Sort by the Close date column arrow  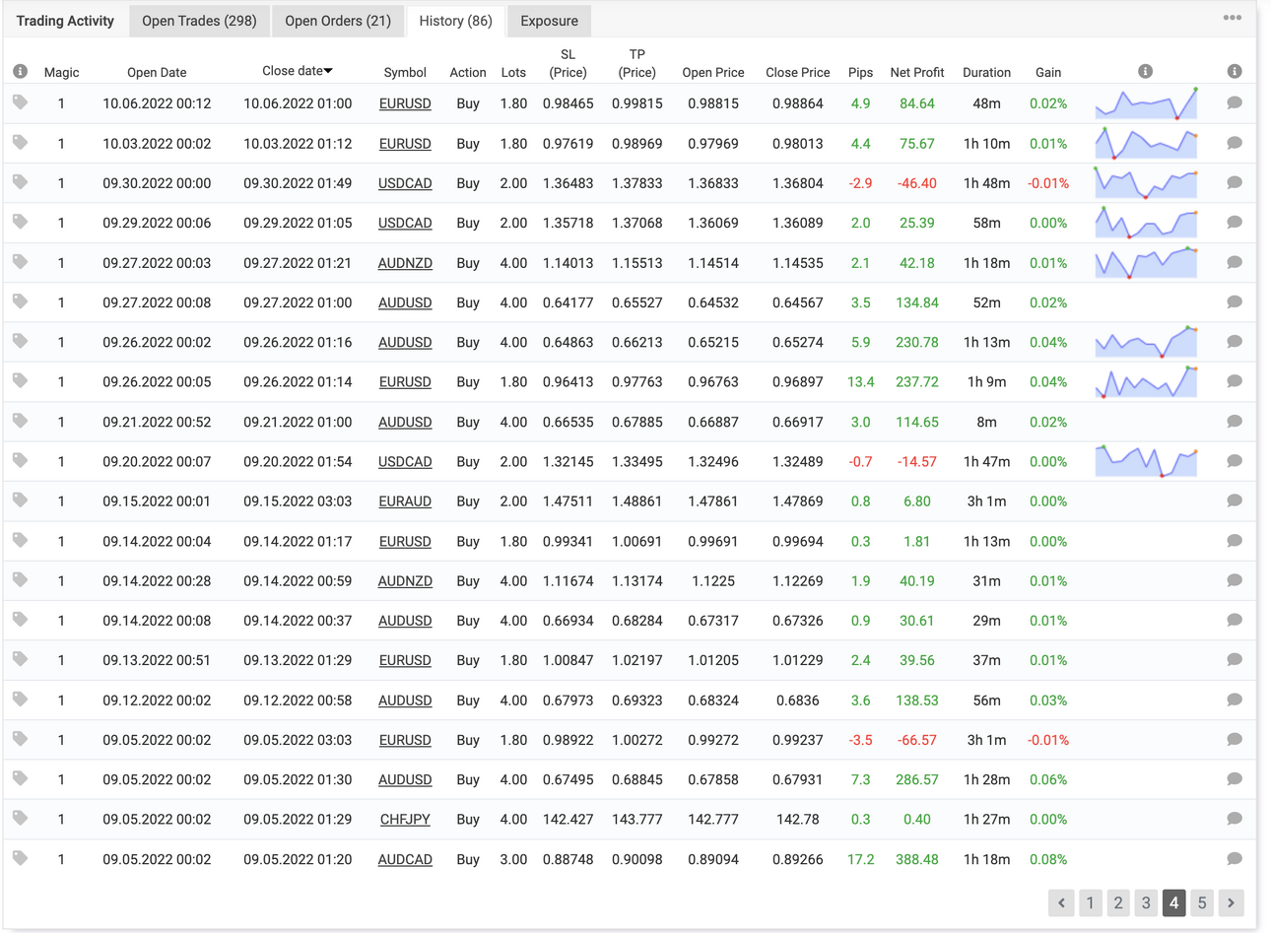point(328,71)
